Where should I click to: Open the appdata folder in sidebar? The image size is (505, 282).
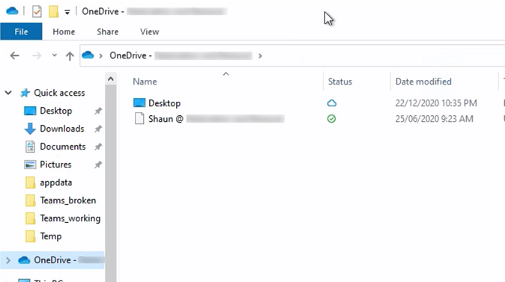[x=55, y=183]
